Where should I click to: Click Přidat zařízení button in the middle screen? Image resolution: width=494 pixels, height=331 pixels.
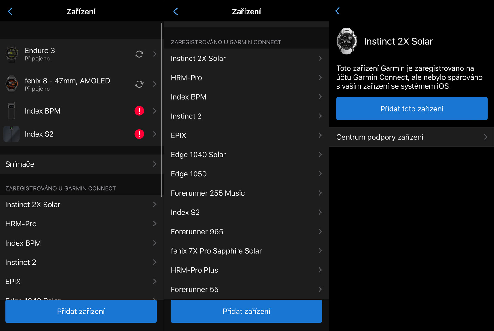tap(246, 311)
